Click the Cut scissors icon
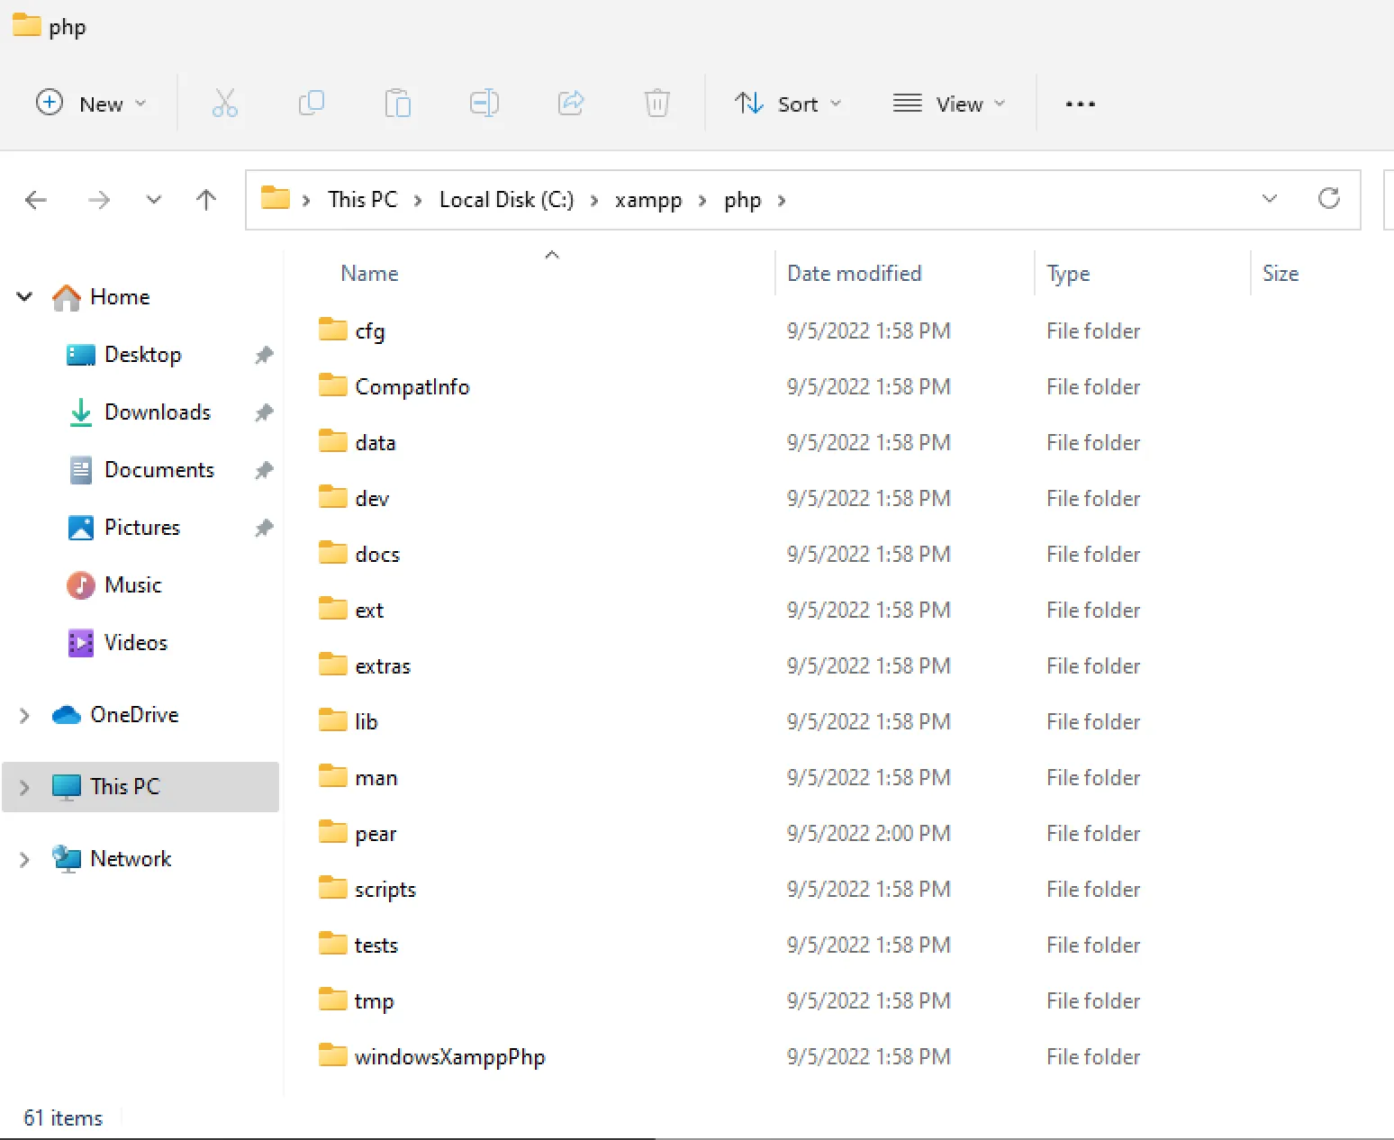Screen dimensions: 1394x1140 pos(224,104)
